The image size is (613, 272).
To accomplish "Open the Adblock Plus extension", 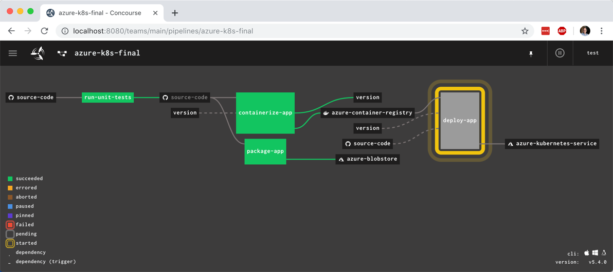I will pyautogui.click(x=562, y=31).
